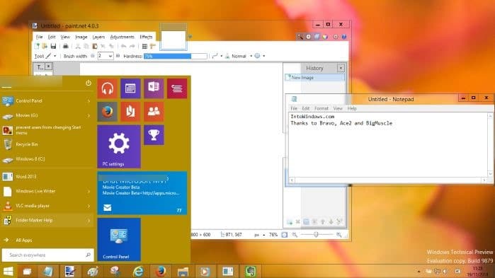Open the Tool chooser dropdown arrow
Viewport: 495px width, 278px height.
pos(55,56)
